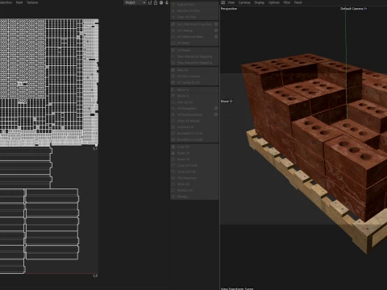Screen dimensions: 387x290
Task: Open UV Weld and Relax settings gear
Action: point(216,36)
